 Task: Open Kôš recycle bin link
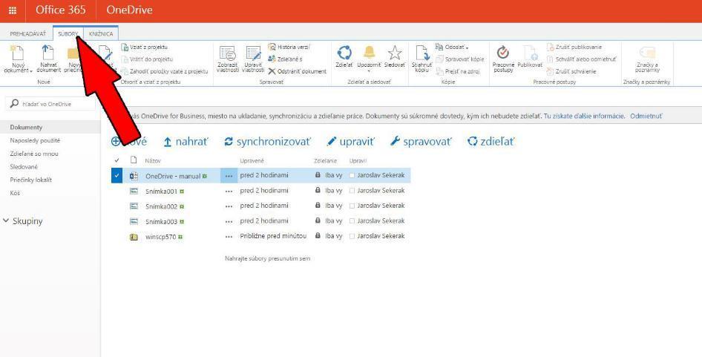pyautogui.click(x=15, y=193)
